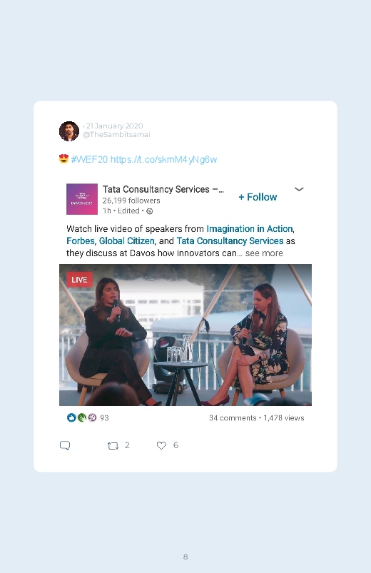This screenshot has width=371, height=573.
Task: Click the red LIVE badge on video
Action: (79, 280)
